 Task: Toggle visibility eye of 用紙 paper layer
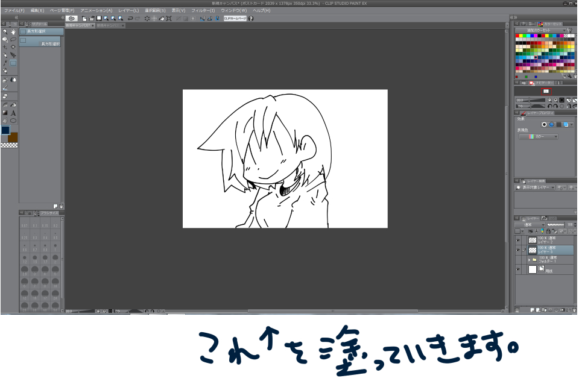517,269
